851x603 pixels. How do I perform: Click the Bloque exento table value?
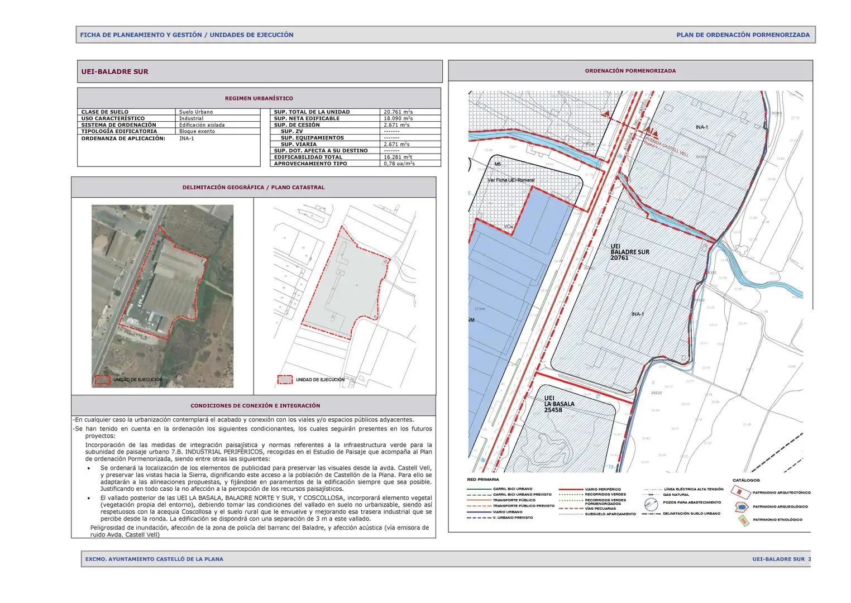[197, 132]
